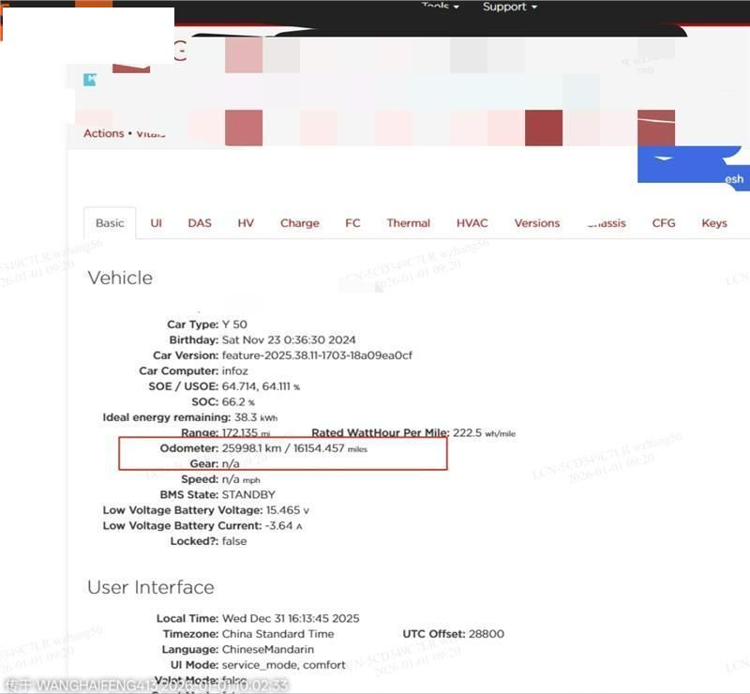This screenshot has width=750, height=694.
Task: Select the HVAC tab
Action: [472, 223]
